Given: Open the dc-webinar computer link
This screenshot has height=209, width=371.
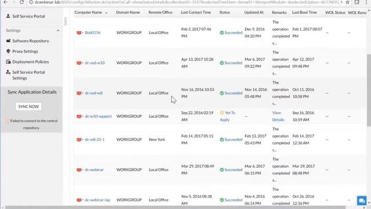Looking at the screenshot, I should pos(94,170).
